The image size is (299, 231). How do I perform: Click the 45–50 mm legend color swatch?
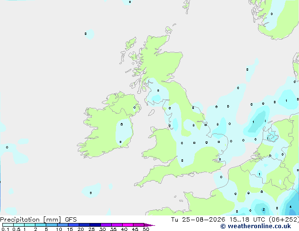139,225
